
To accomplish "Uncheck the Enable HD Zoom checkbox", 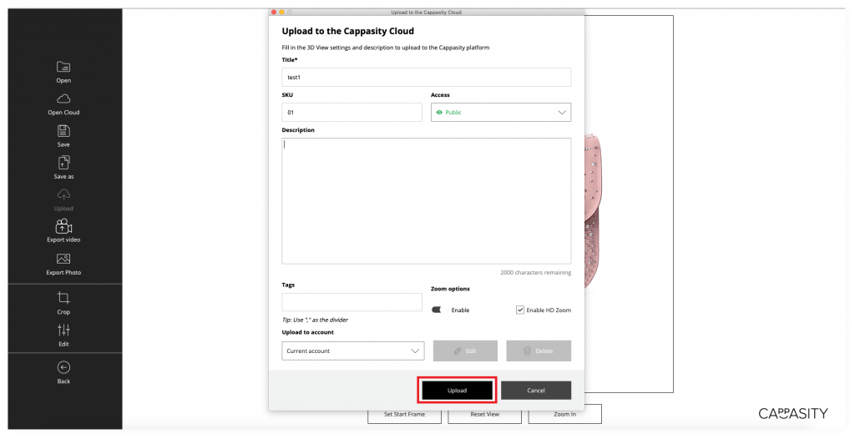I will [x=519, y=310].
